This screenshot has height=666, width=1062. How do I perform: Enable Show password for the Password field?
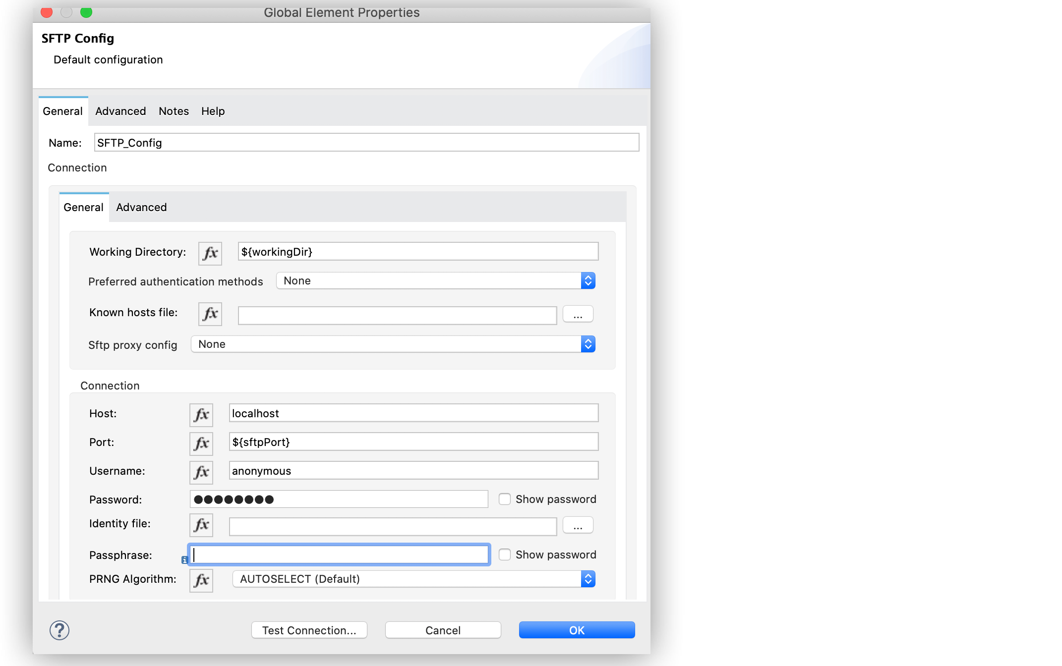pos(504,499)
